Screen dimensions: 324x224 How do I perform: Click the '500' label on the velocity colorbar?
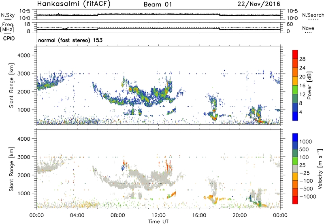[304, 150]
